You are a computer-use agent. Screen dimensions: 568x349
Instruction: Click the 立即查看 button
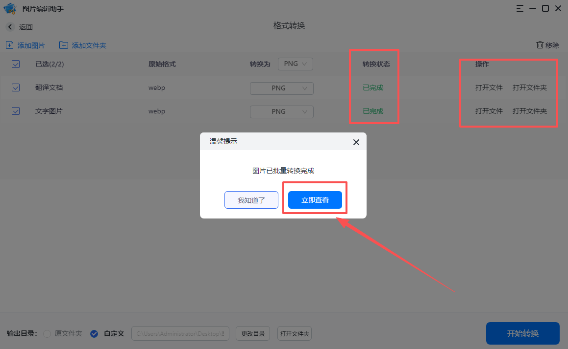pyautogui.click(x=315, y=200)
